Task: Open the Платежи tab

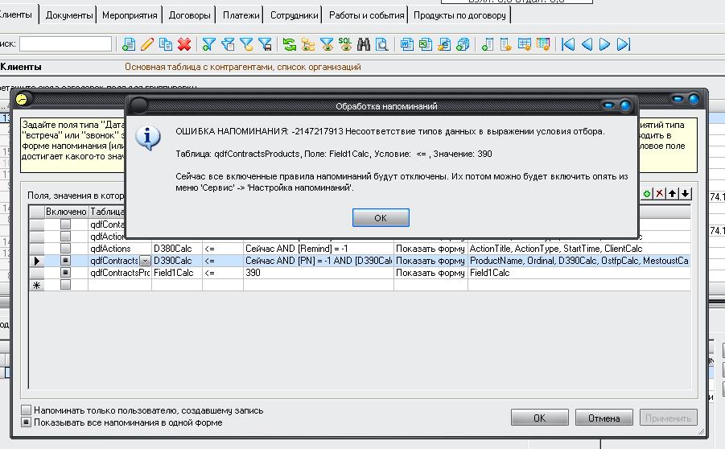Action: pos(241,15)
